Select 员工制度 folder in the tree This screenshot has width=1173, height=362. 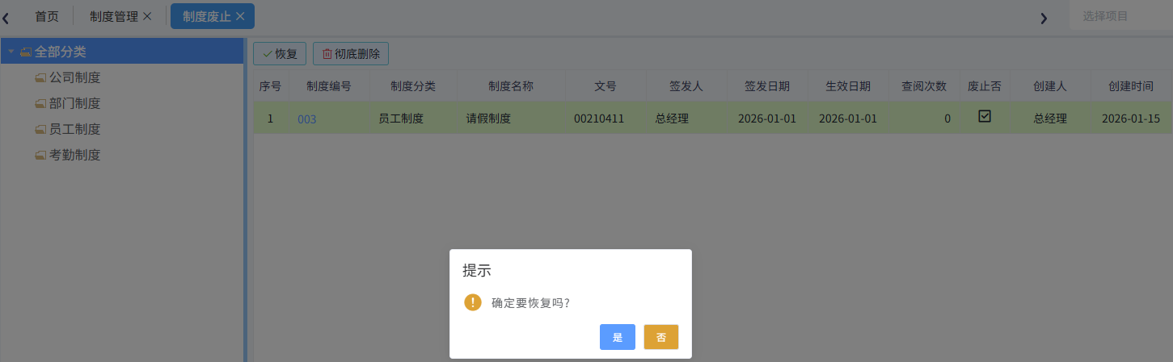(74, 129)
